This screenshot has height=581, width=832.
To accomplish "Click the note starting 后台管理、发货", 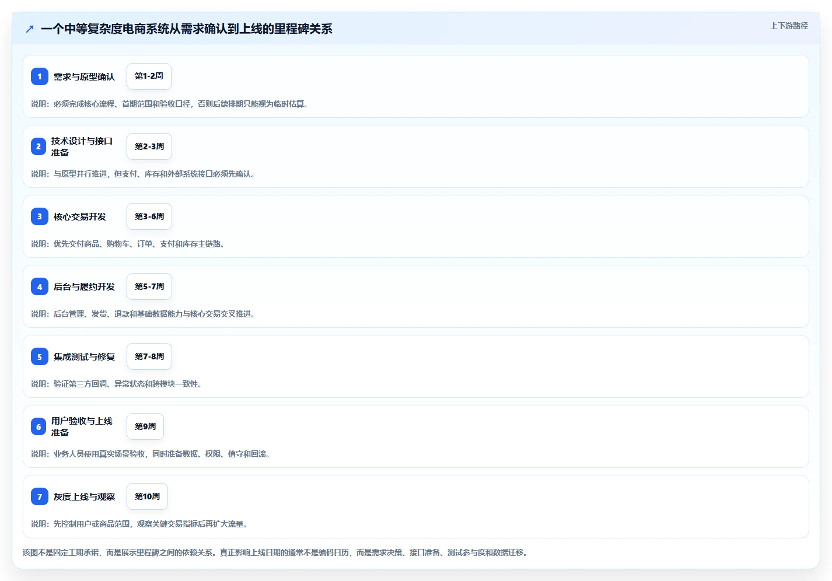I will pyautogui.click(x=144, y=314).
